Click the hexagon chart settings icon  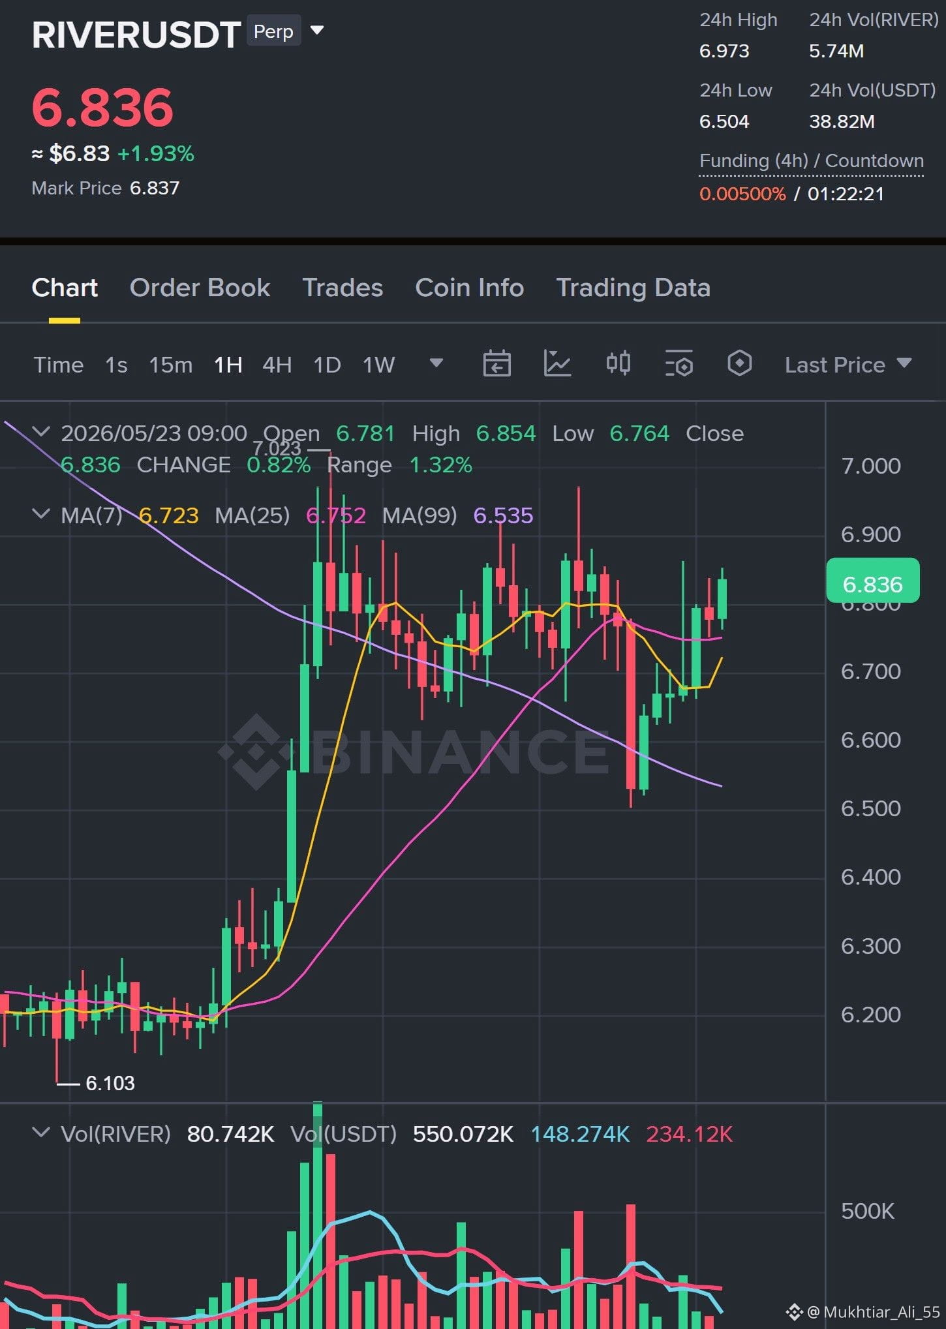click(739, 363)
